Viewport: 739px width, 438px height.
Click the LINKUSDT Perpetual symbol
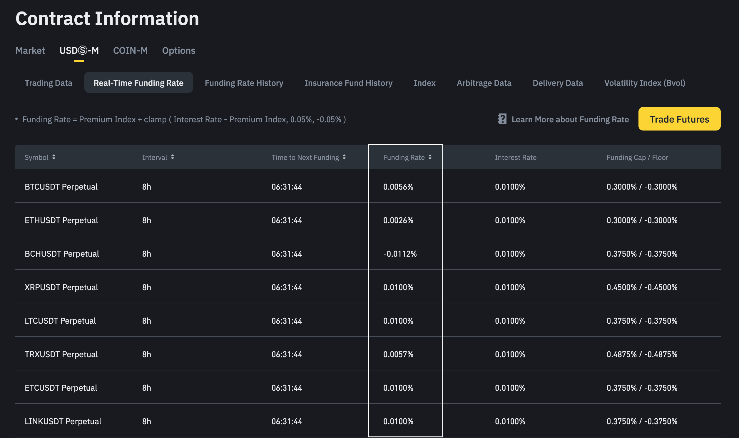(63, 421)
